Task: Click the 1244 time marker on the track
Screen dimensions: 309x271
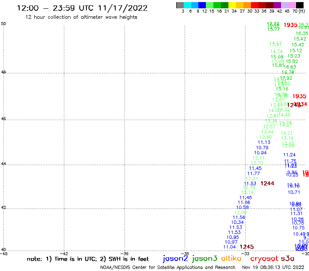Action: 267,183
